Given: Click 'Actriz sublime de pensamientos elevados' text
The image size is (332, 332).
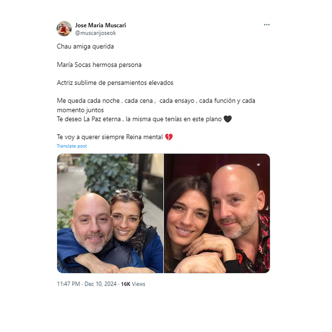Looking at the screenshot, I should click(x=115, y=83).
